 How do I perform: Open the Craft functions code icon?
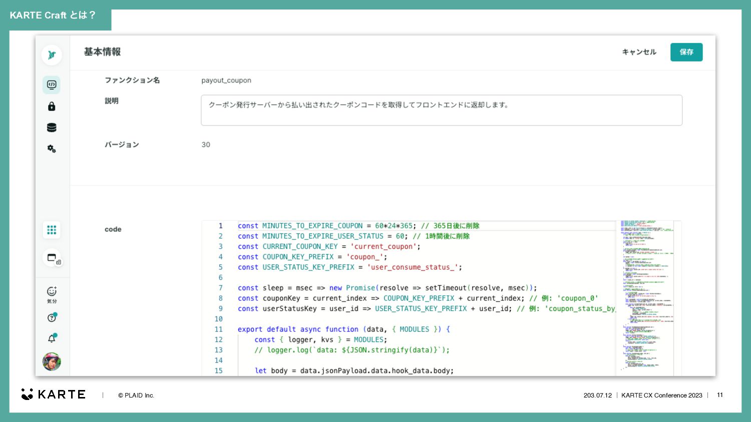(52, 85)
